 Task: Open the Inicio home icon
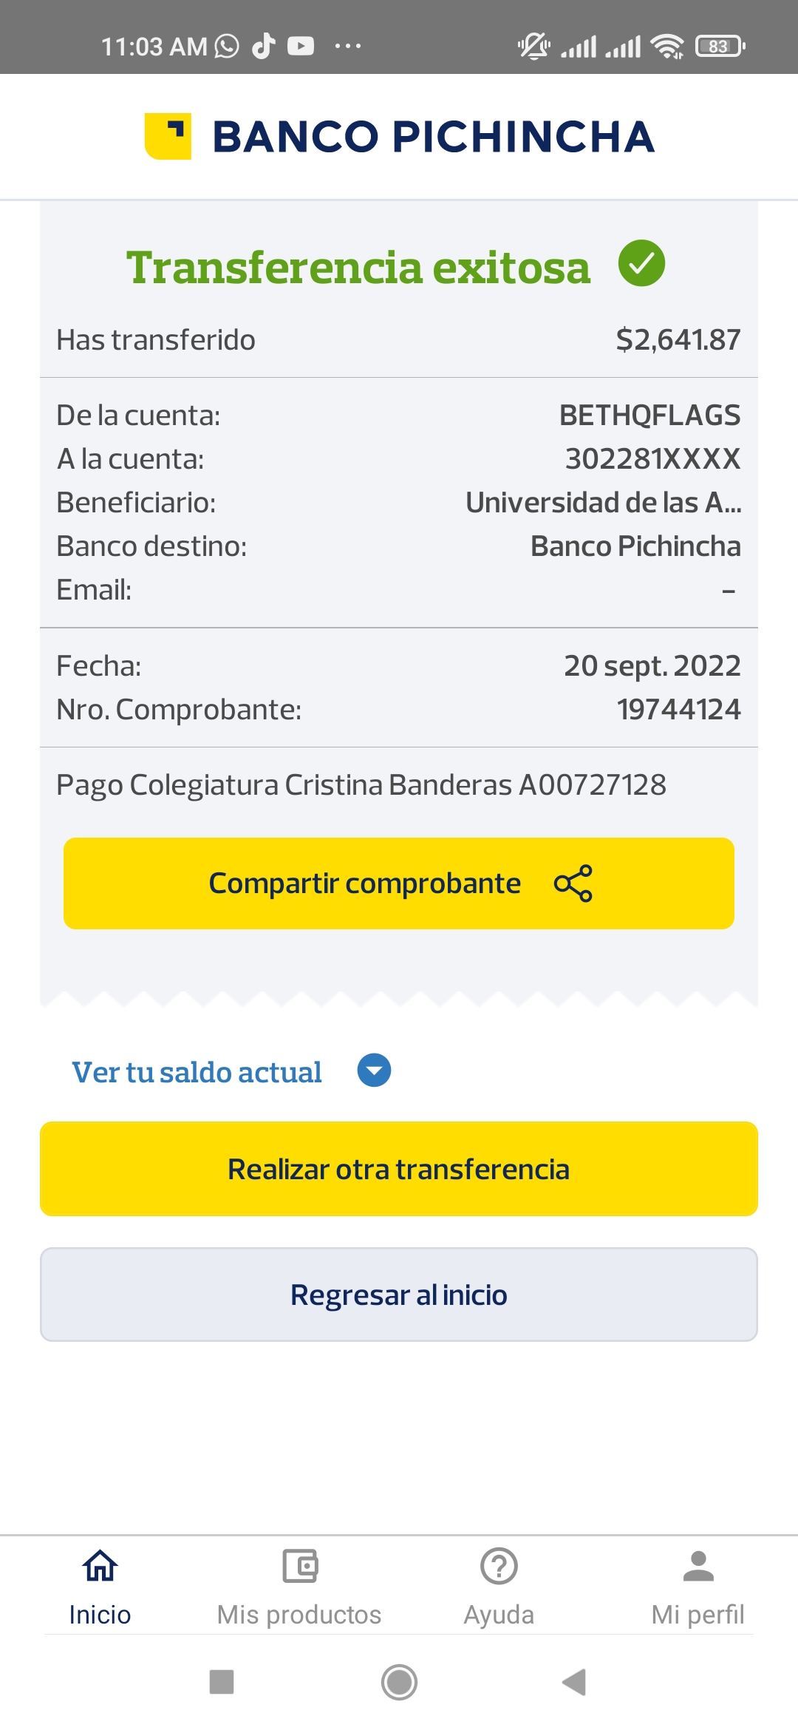click(x=100, y=1566)
